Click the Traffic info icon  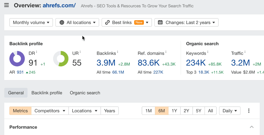[245, 52]
